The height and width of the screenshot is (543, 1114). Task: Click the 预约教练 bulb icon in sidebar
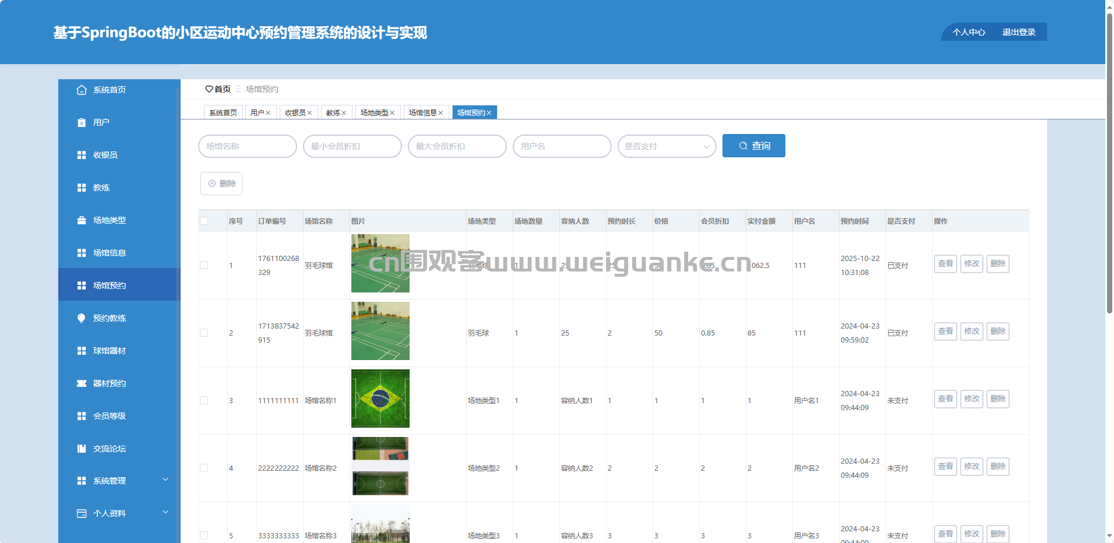(82, 318)
